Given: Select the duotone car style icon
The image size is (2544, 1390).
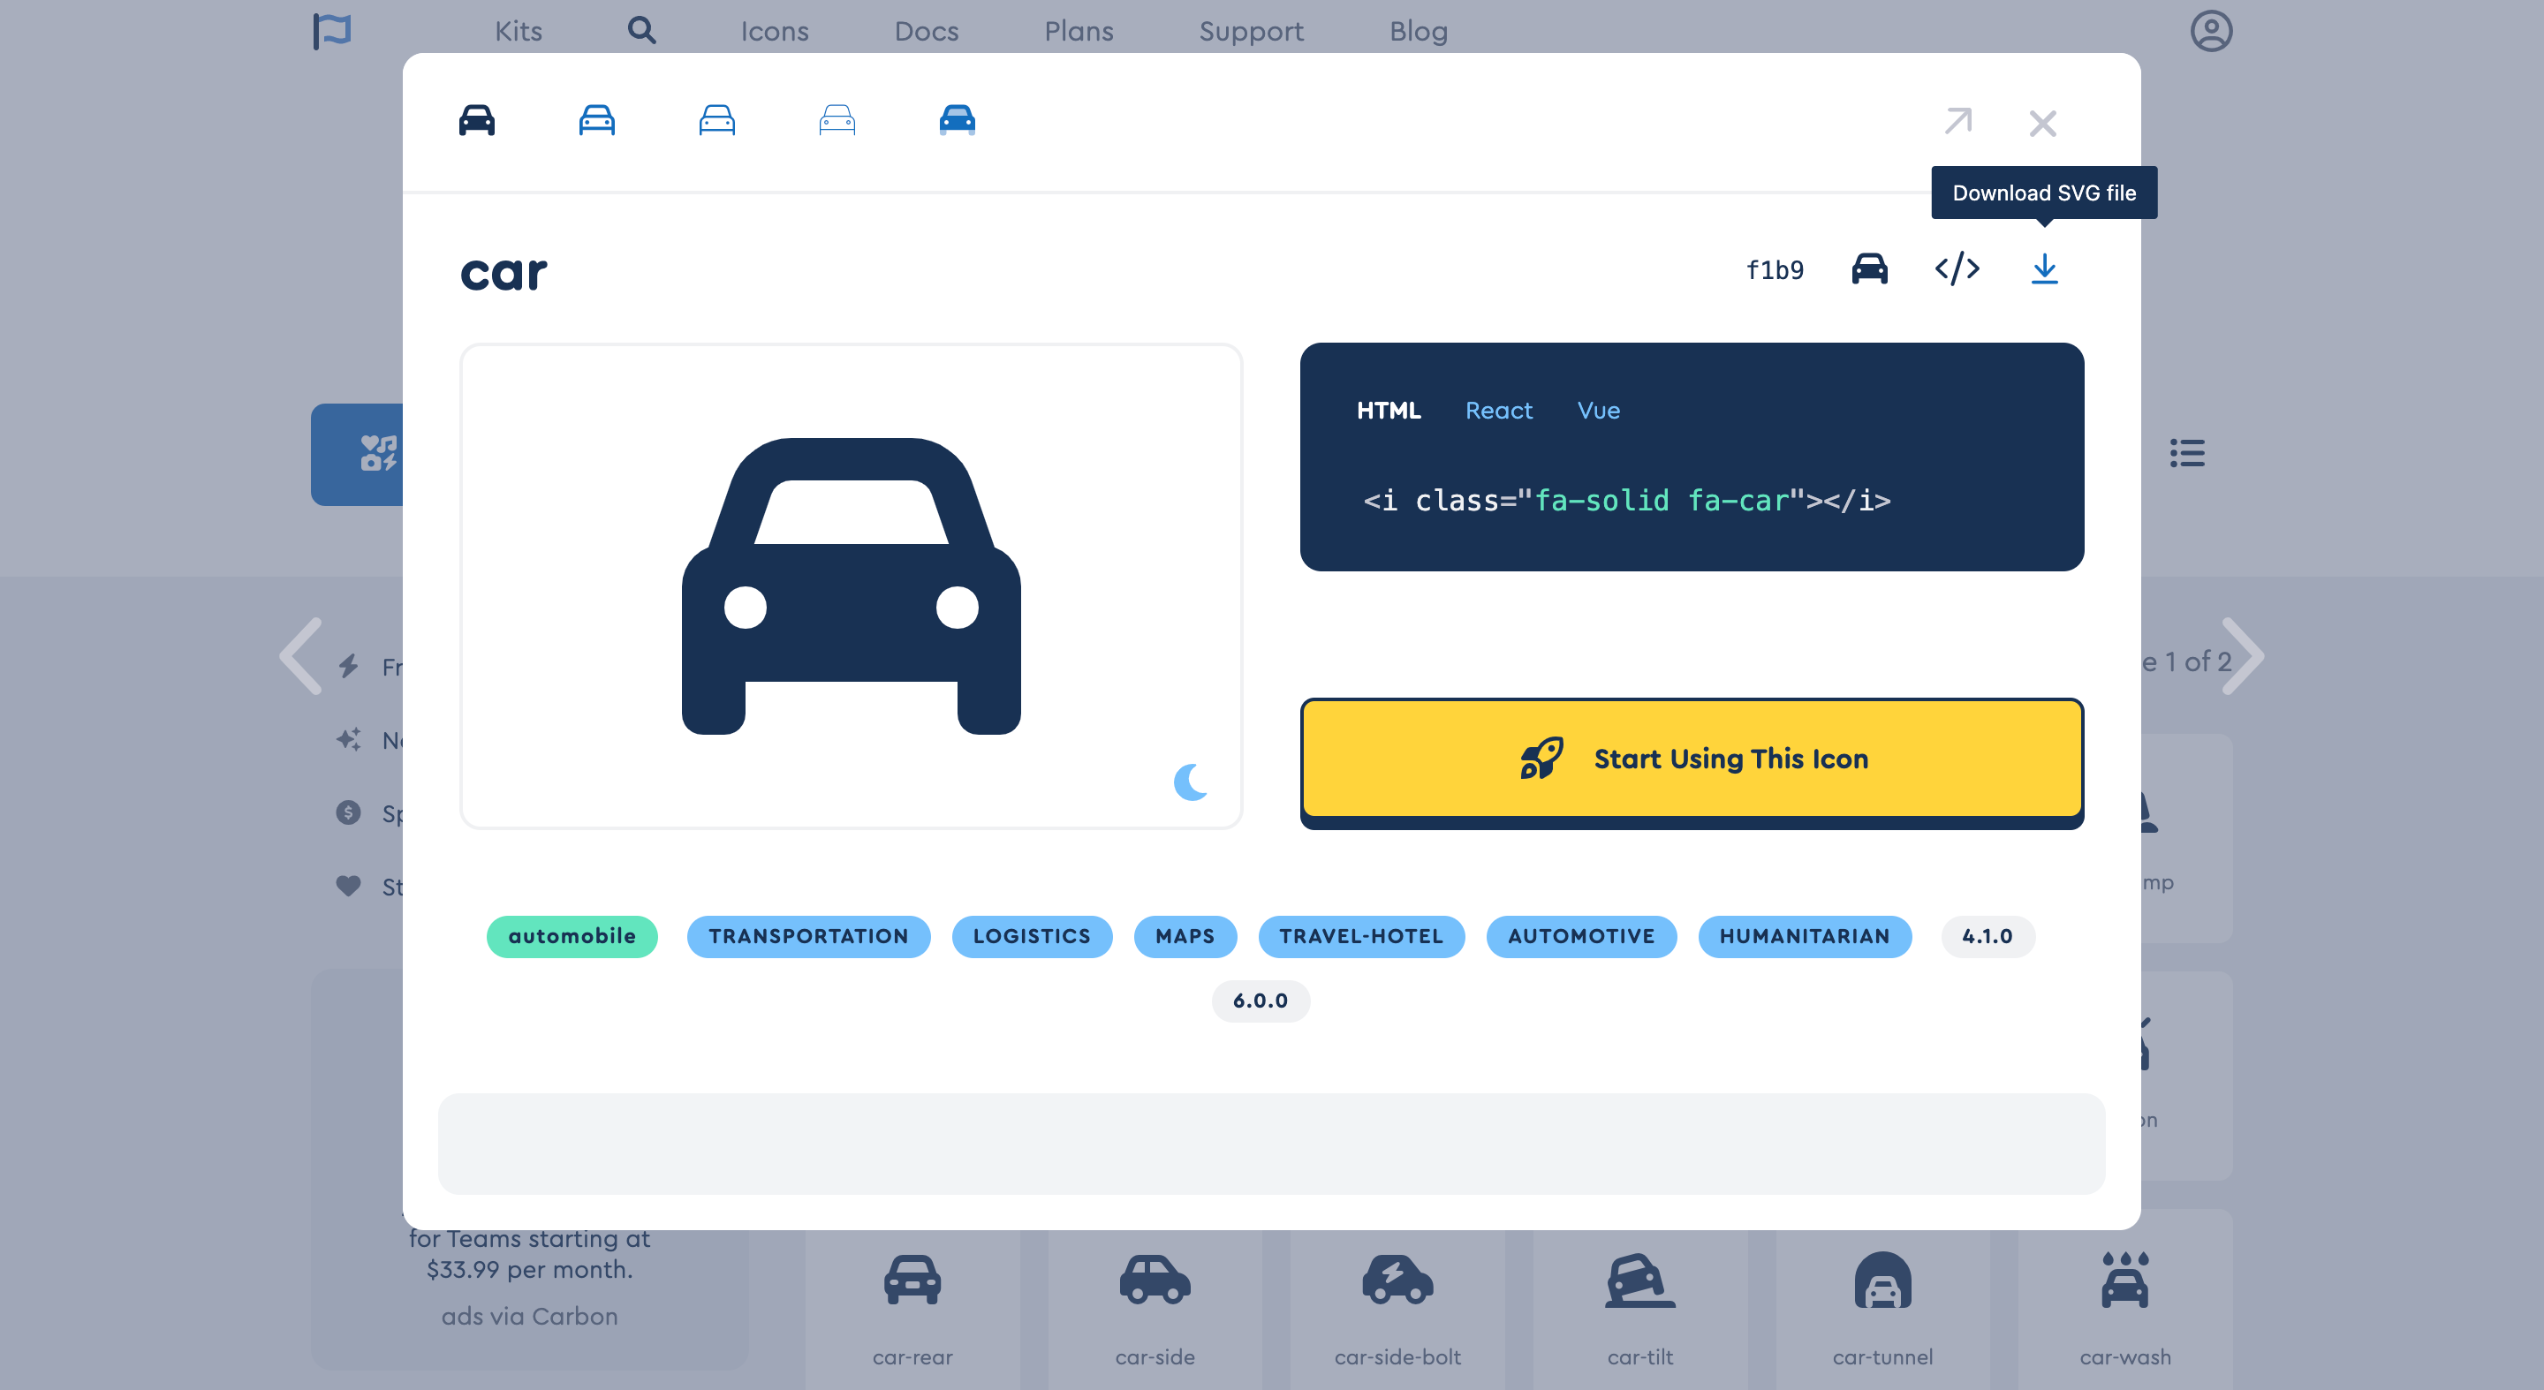Looking at the screenshot, I should (957, 120).
